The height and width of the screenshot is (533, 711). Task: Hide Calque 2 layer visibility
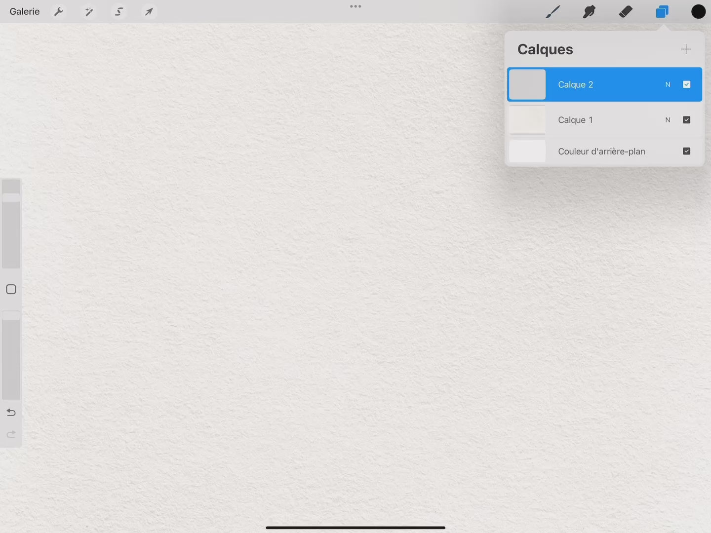pyautogui.click(x=686, y=84)
